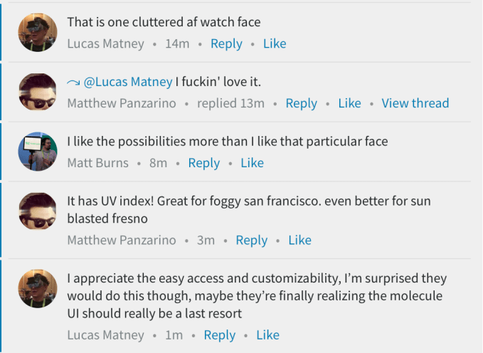Like Matt Burns' comment
The height and width of the screenshot is (353, 483).
252,163
